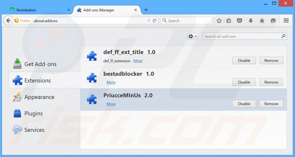The width and height of the screenshot is (295, 157).
Task: Focus the browser Search box
Action: (186, 20)
